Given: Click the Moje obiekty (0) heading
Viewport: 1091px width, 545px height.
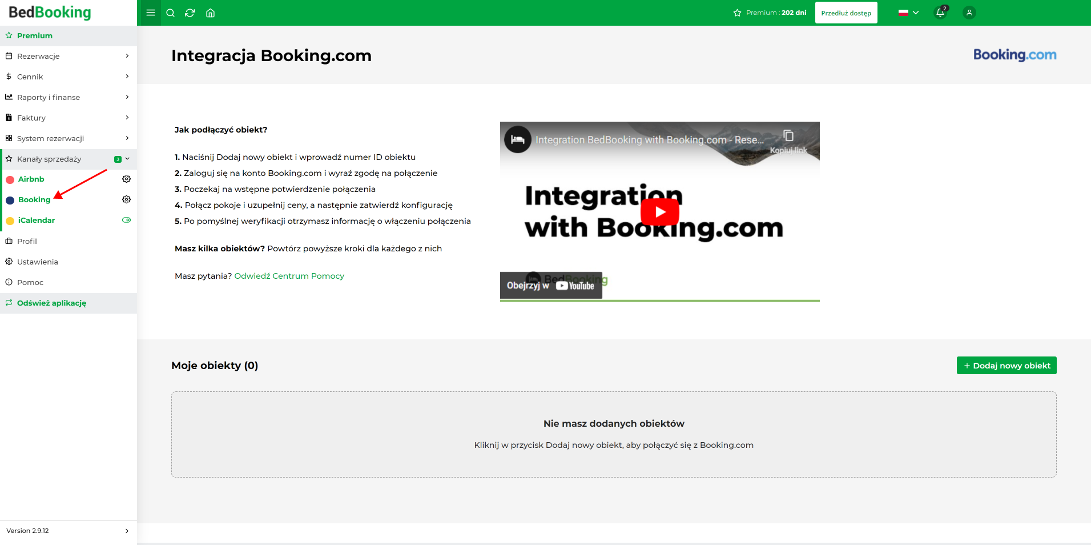Looking at the screenshot, I should pos(215,366).
